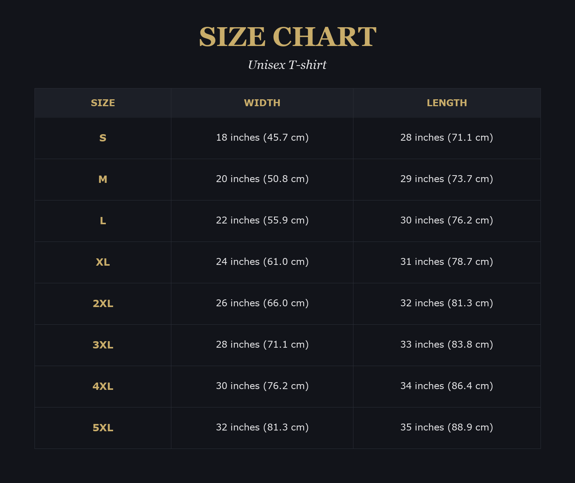The height and width of the screenshot is (483, 575).
Task: Click the 5XL size label
Action: pos(103,428)
